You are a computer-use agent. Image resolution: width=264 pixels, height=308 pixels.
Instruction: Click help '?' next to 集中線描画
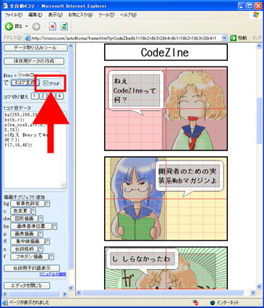[x=48, y=241]
